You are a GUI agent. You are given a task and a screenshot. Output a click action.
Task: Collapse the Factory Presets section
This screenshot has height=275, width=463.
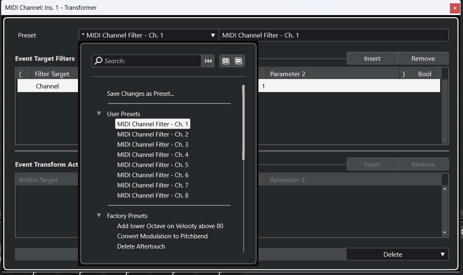pos(99,216)
